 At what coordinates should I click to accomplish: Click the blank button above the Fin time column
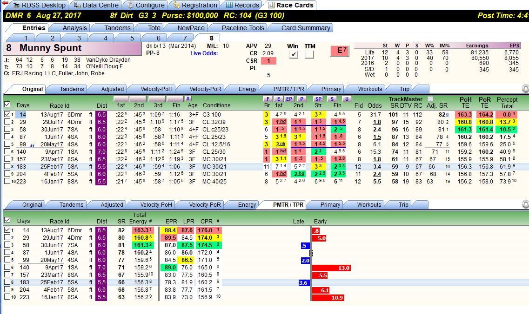(x=175, y=99)
